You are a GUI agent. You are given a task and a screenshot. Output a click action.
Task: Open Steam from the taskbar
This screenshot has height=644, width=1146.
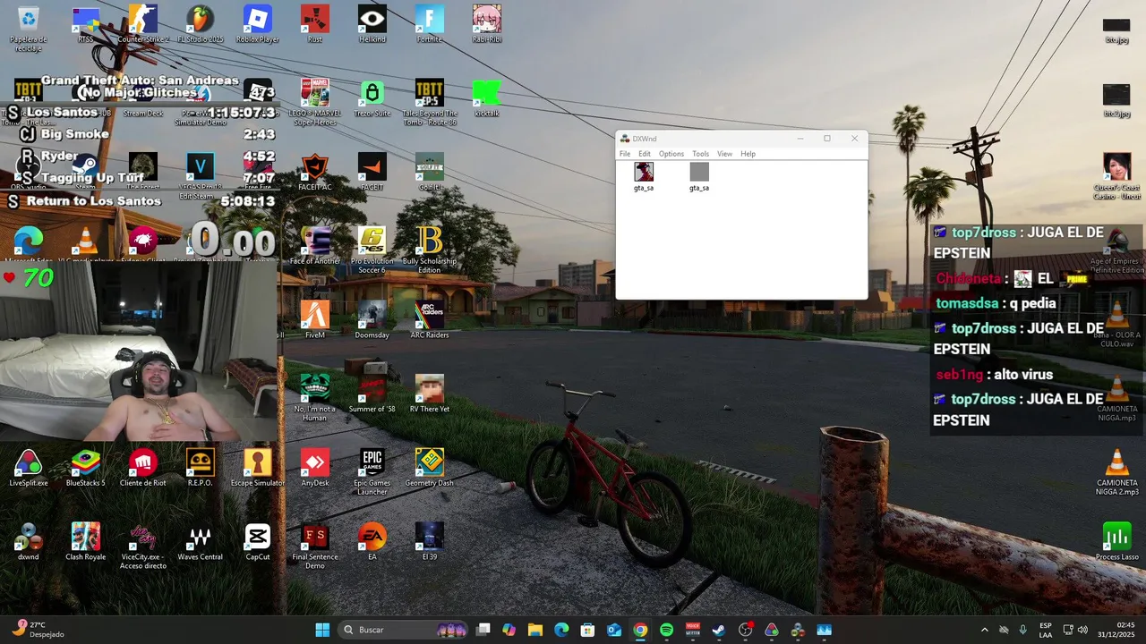pos(718,630)
